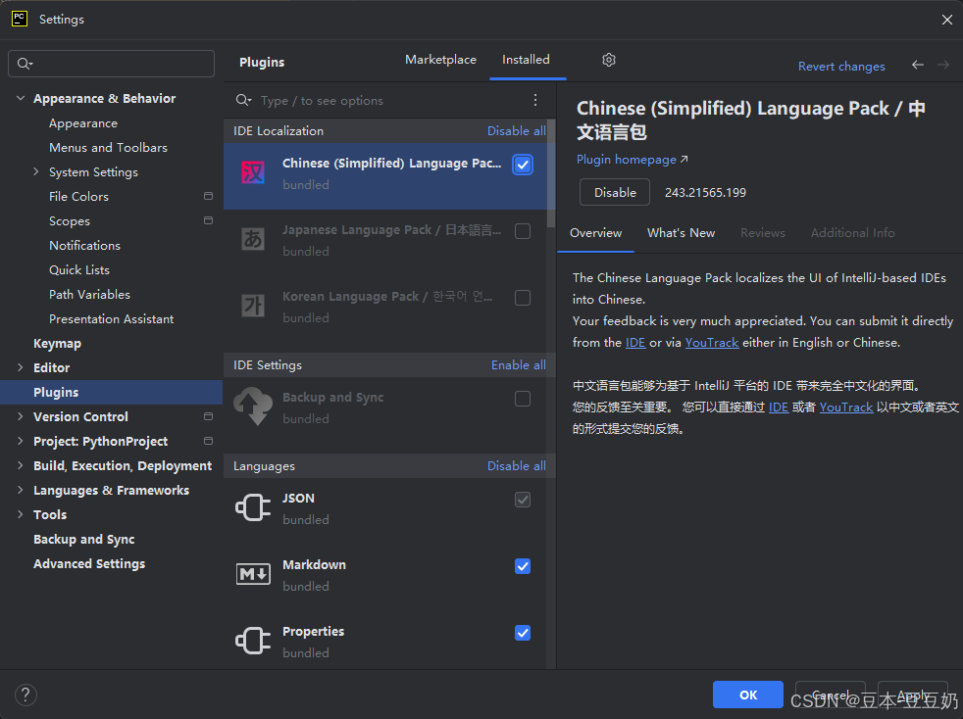Screen dimensions: 963x719
Task: Click the JSON plugin plug icon
Action: [253, 507]
